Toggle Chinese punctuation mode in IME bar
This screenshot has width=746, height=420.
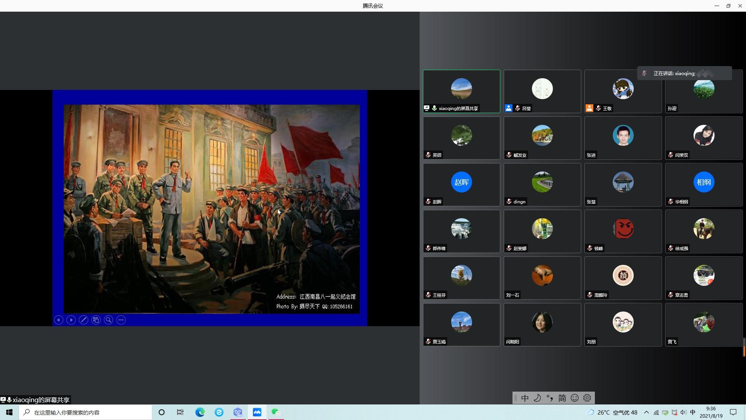click(550, 398)
